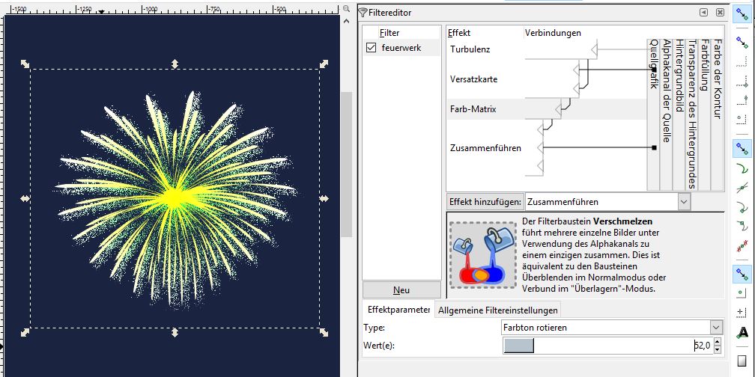This screenshot has width=755, height=377.
Task: Click the Wert(e) slider bar
Action: pyautogui.click(x=599, y=346)
